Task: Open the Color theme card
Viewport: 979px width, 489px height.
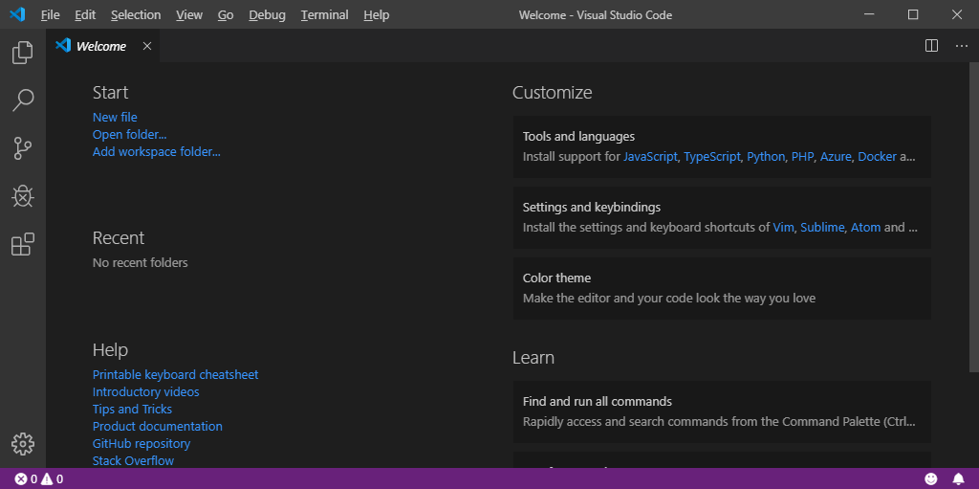Action: coord(722,288)
